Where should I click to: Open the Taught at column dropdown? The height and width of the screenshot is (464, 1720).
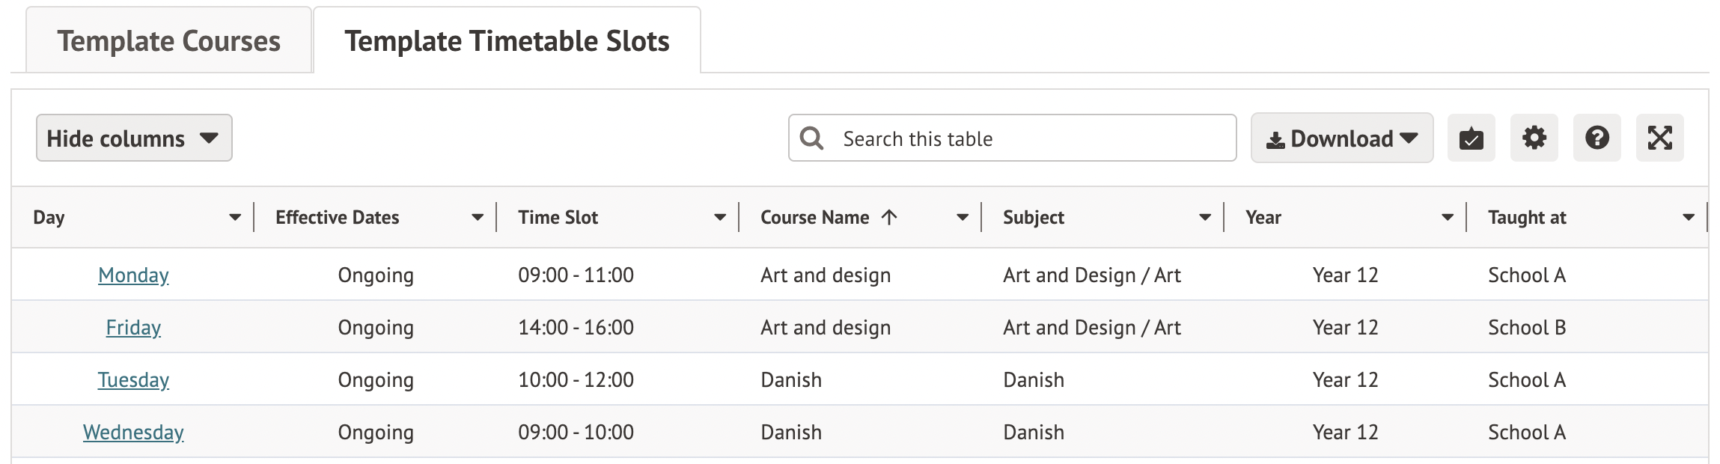1689,218
